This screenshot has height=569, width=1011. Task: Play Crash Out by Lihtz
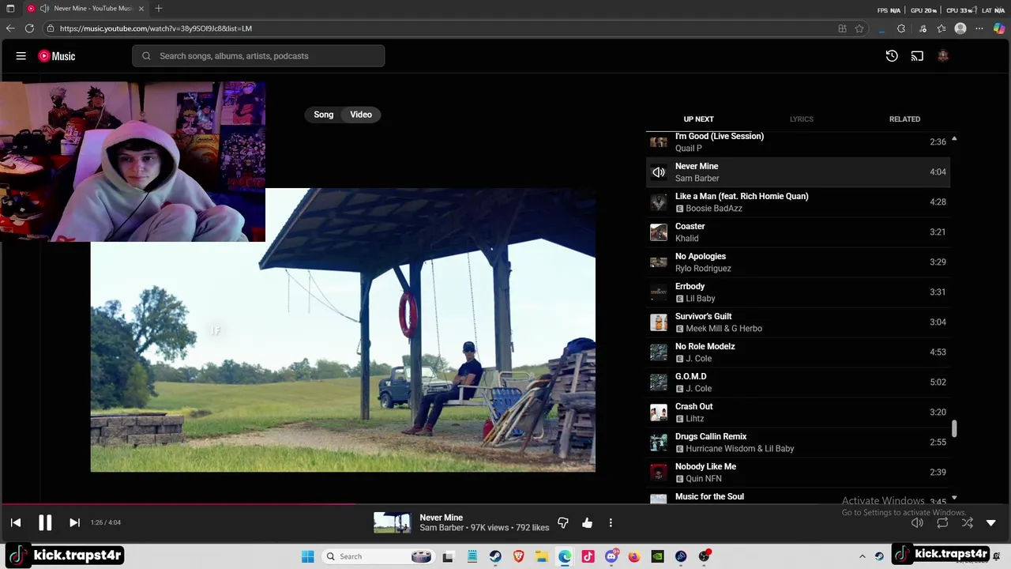[798, 413]
